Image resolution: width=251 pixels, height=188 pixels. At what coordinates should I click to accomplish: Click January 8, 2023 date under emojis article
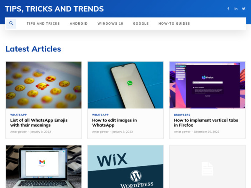41,132
